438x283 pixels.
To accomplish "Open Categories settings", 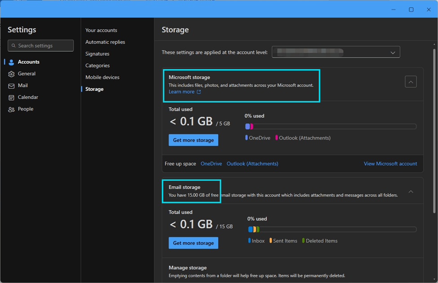I will tap(97, 65).
